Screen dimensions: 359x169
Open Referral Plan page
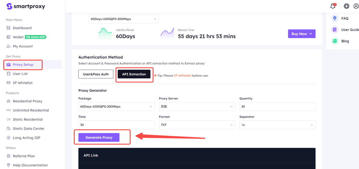pyautogui.click(x=24, y=156)
